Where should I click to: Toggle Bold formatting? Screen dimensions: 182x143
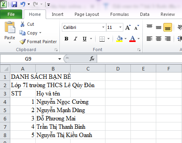[x=66, y=39]
